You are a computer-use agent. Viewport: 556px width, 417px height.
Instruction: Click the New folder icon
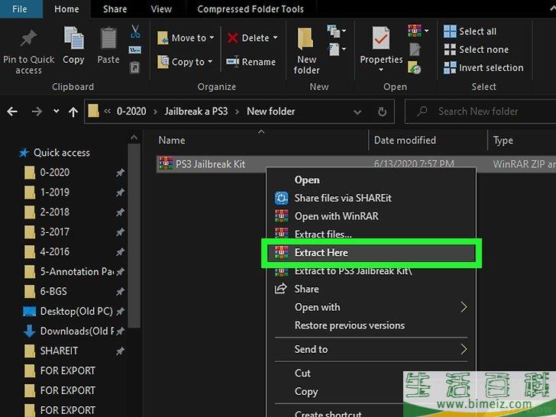305,38
